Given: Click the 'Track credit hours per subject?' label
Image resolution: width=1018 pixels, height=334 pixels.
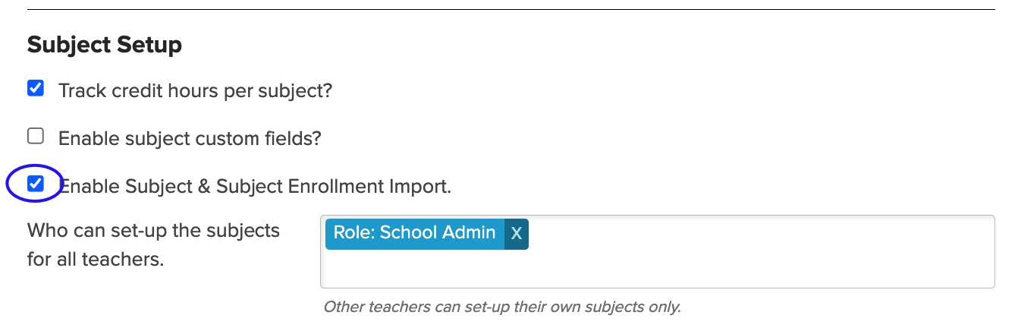Looking at the screenshot, I should [195, 90].
